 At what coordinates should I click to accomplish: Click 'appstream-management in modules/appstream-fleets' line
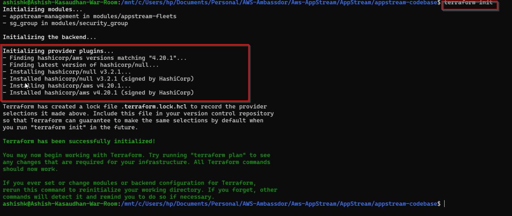tap(90, 16)
